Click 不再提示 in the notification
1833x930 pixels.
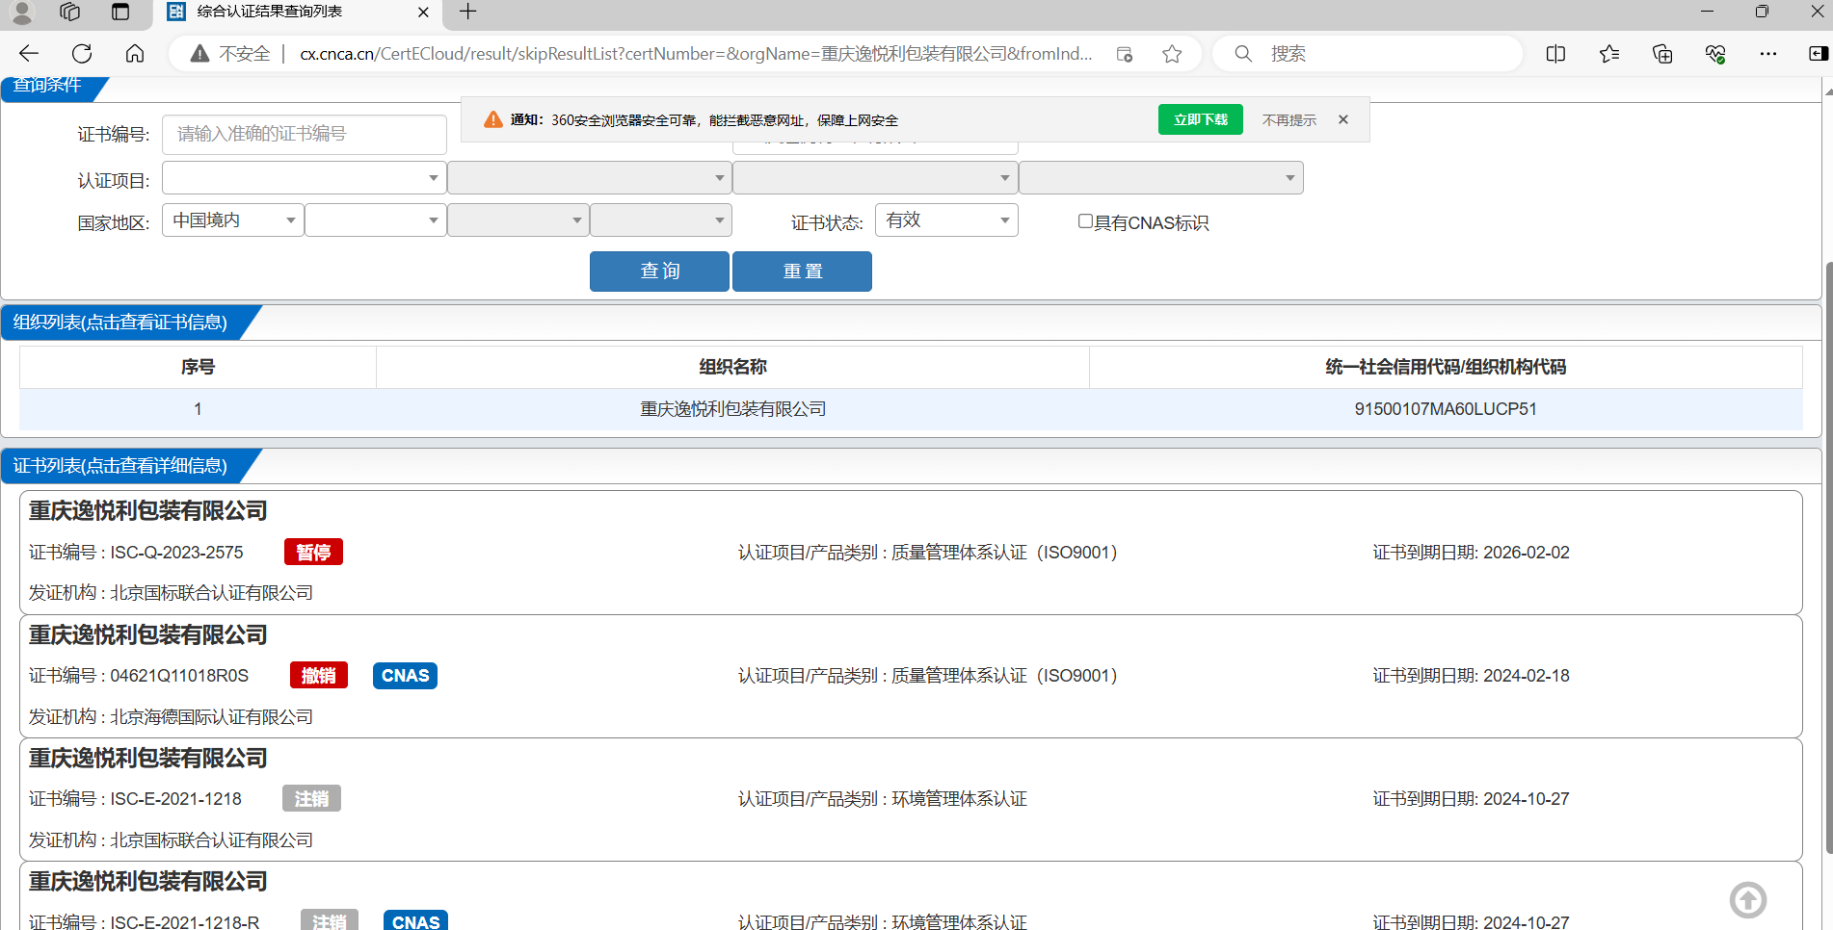click(1289, 120)
